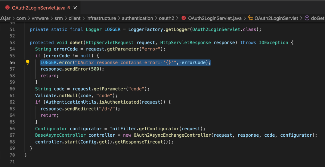Image resolution: width=325 pixels, height=167 pixels.
Task: Click 'IOException' on line 53
Action: pyautogui.click(x=273, y=43)
